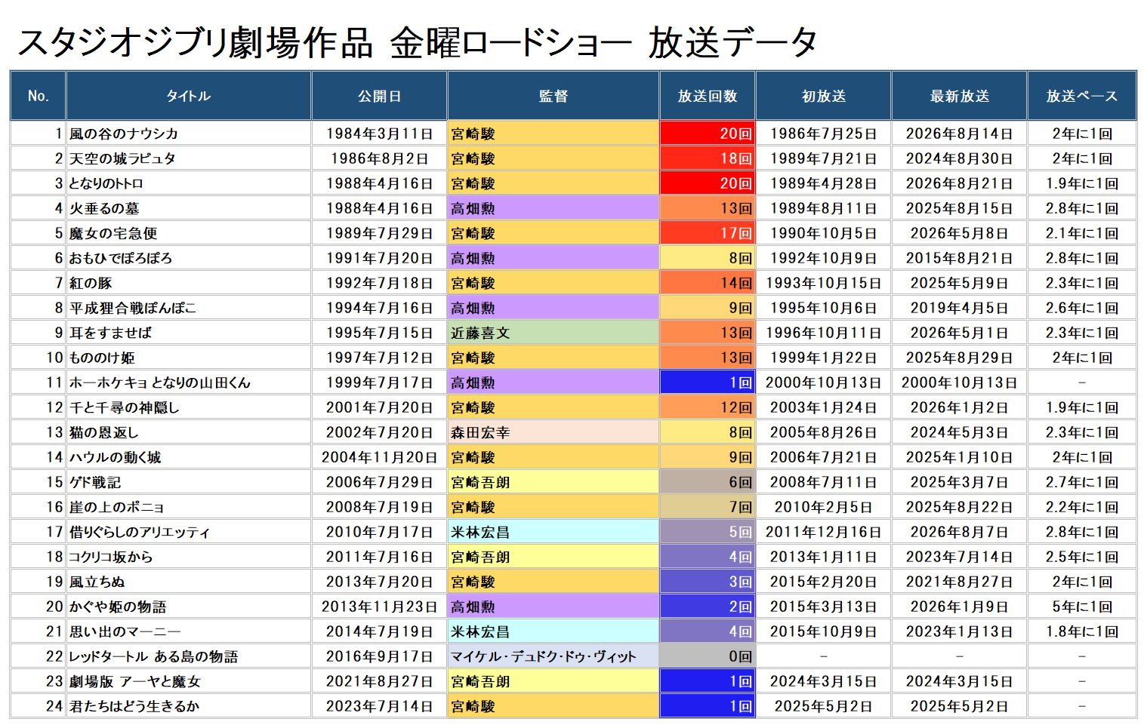The height and width of the screenshot is (728, 1147).
Task: Select the blue 1回 cell for 君たちはどう生きるか
Action: click(x=708, y=706)
